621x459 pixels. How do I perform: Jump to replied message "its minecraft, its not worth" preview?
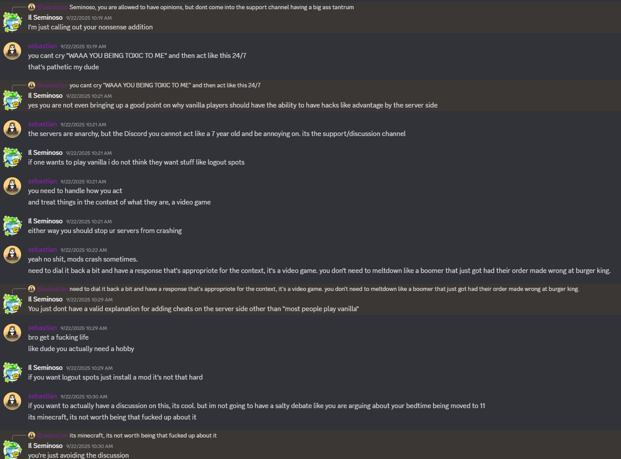[143, 435]
